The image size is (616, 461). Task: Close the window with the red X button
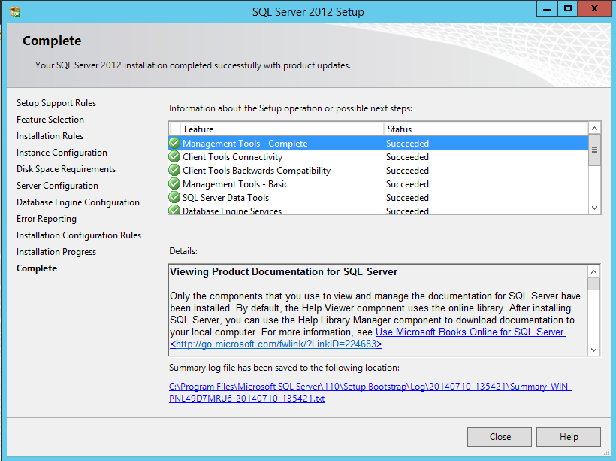point(594,9)
